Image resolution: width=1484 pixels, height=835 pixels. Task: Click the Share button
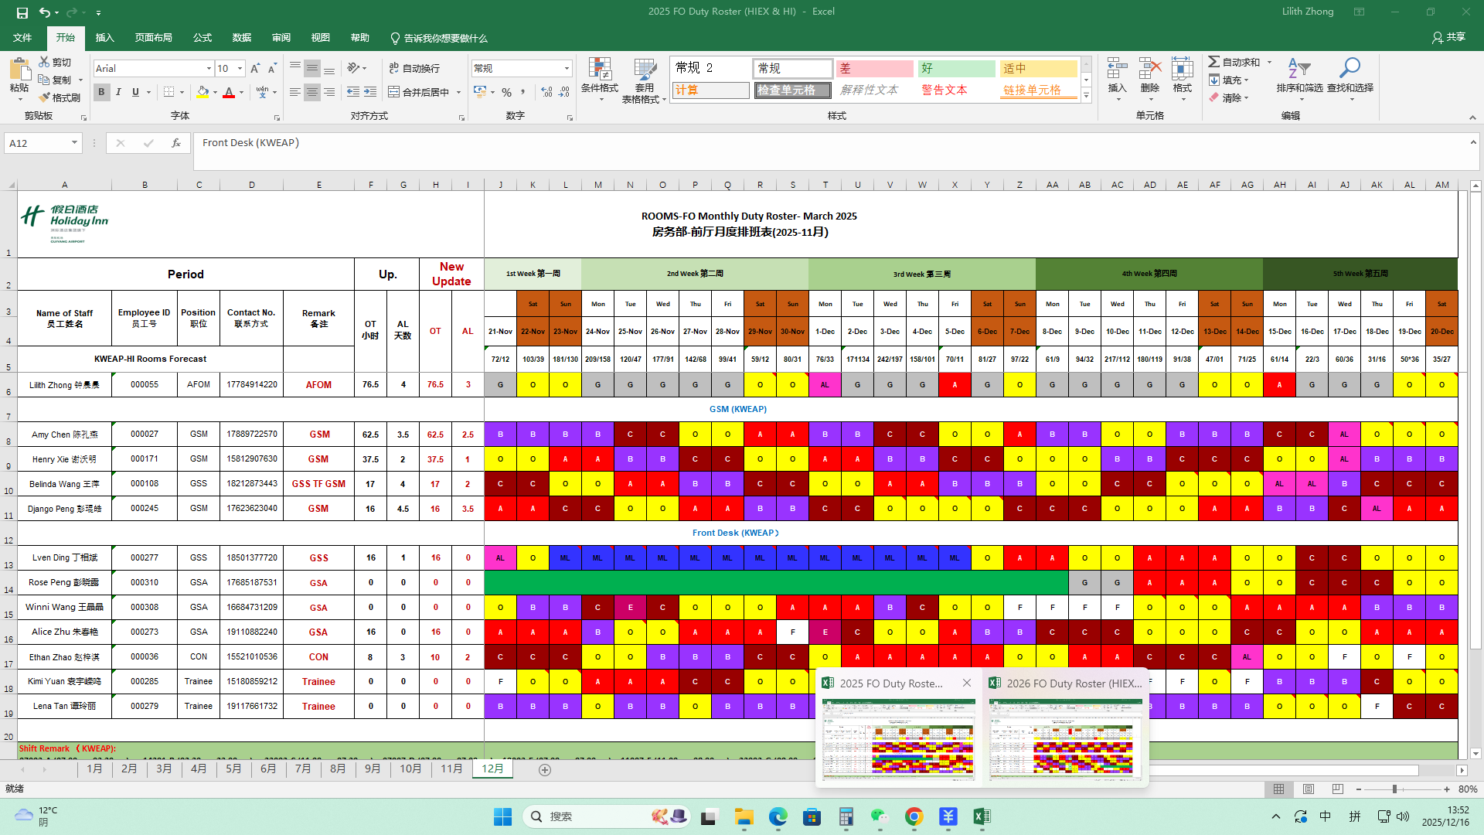point(1448,37)
